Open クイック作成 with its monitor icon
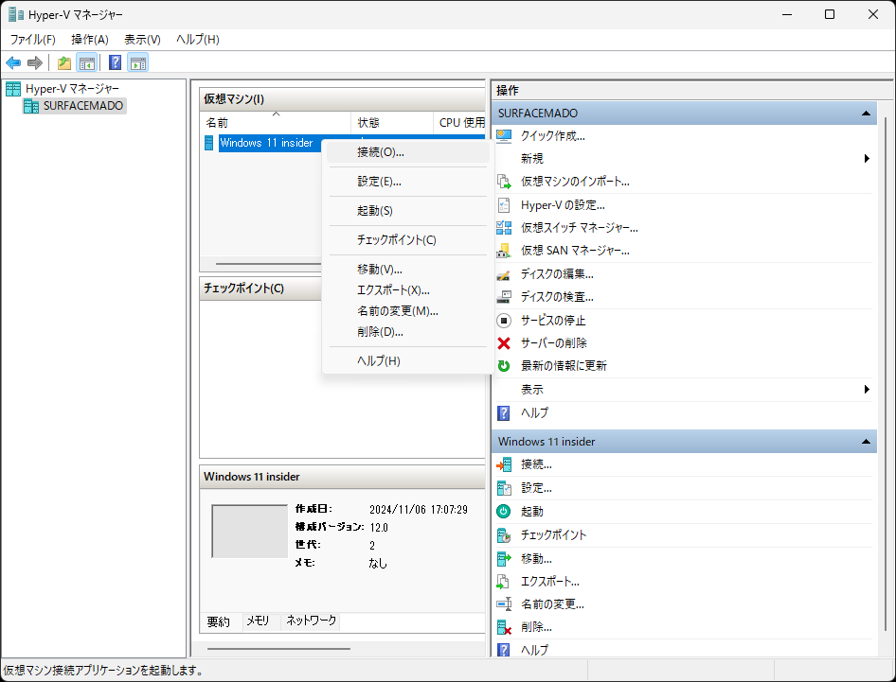Screen dimensions: 896x682 [505, 136]
